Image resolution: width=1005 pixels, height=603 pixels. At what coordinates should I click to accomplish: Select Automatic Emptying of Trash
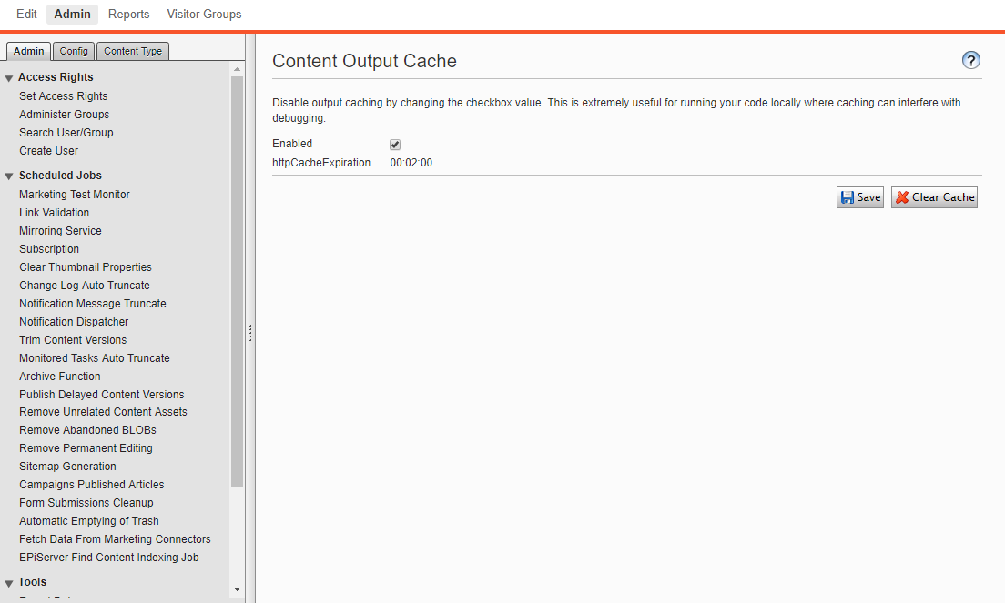click(x=88, y=520)
